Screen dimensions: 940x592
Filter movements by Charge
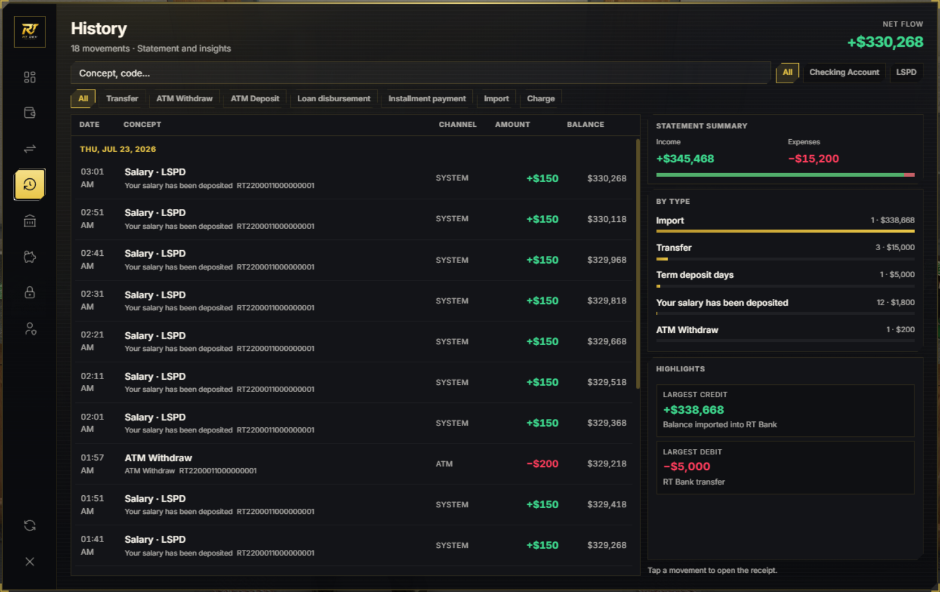pos(541,98)
